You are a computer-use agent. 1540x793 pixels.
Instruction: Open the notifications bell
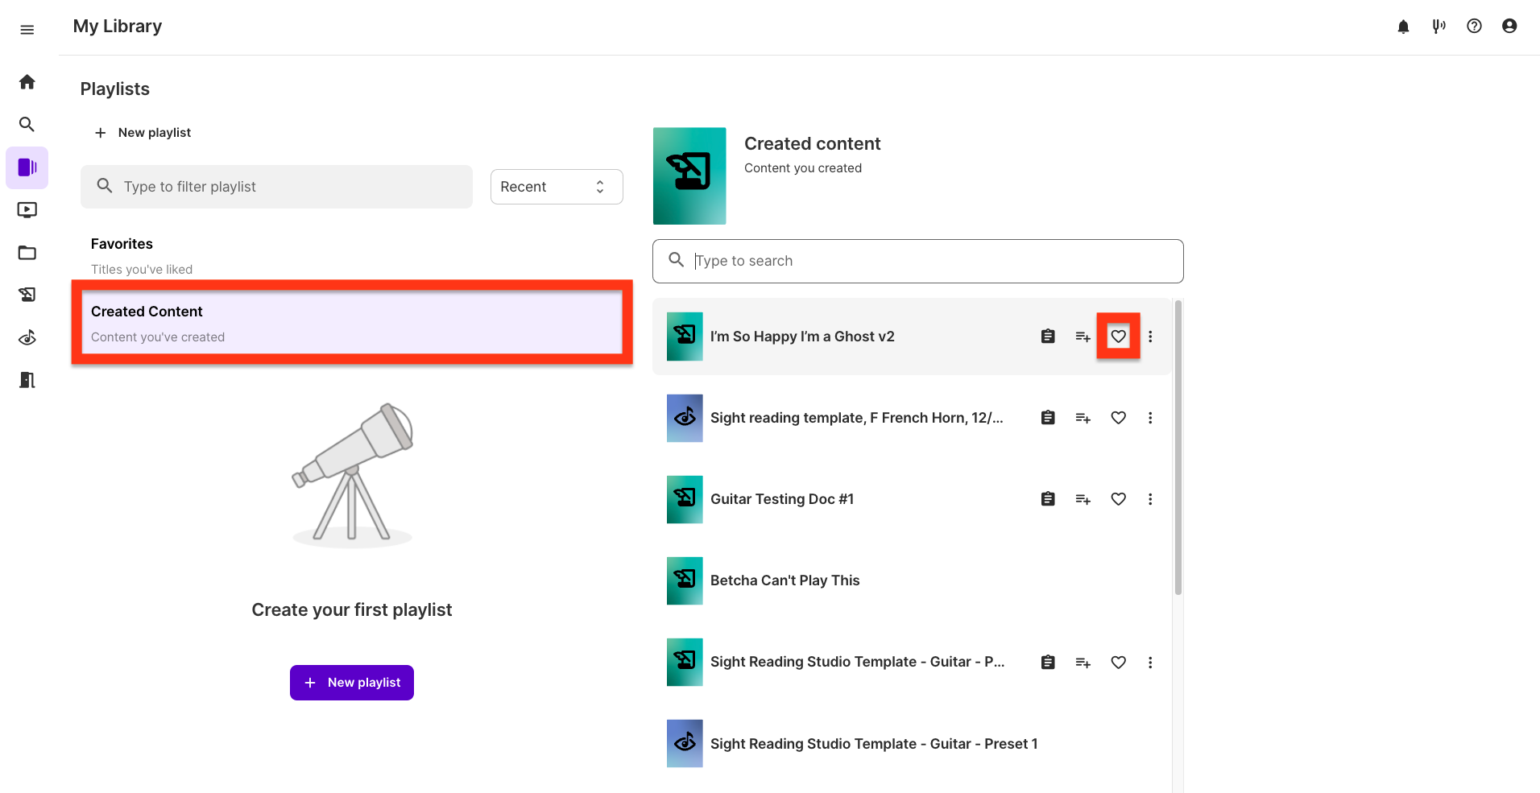[1403, 27]
